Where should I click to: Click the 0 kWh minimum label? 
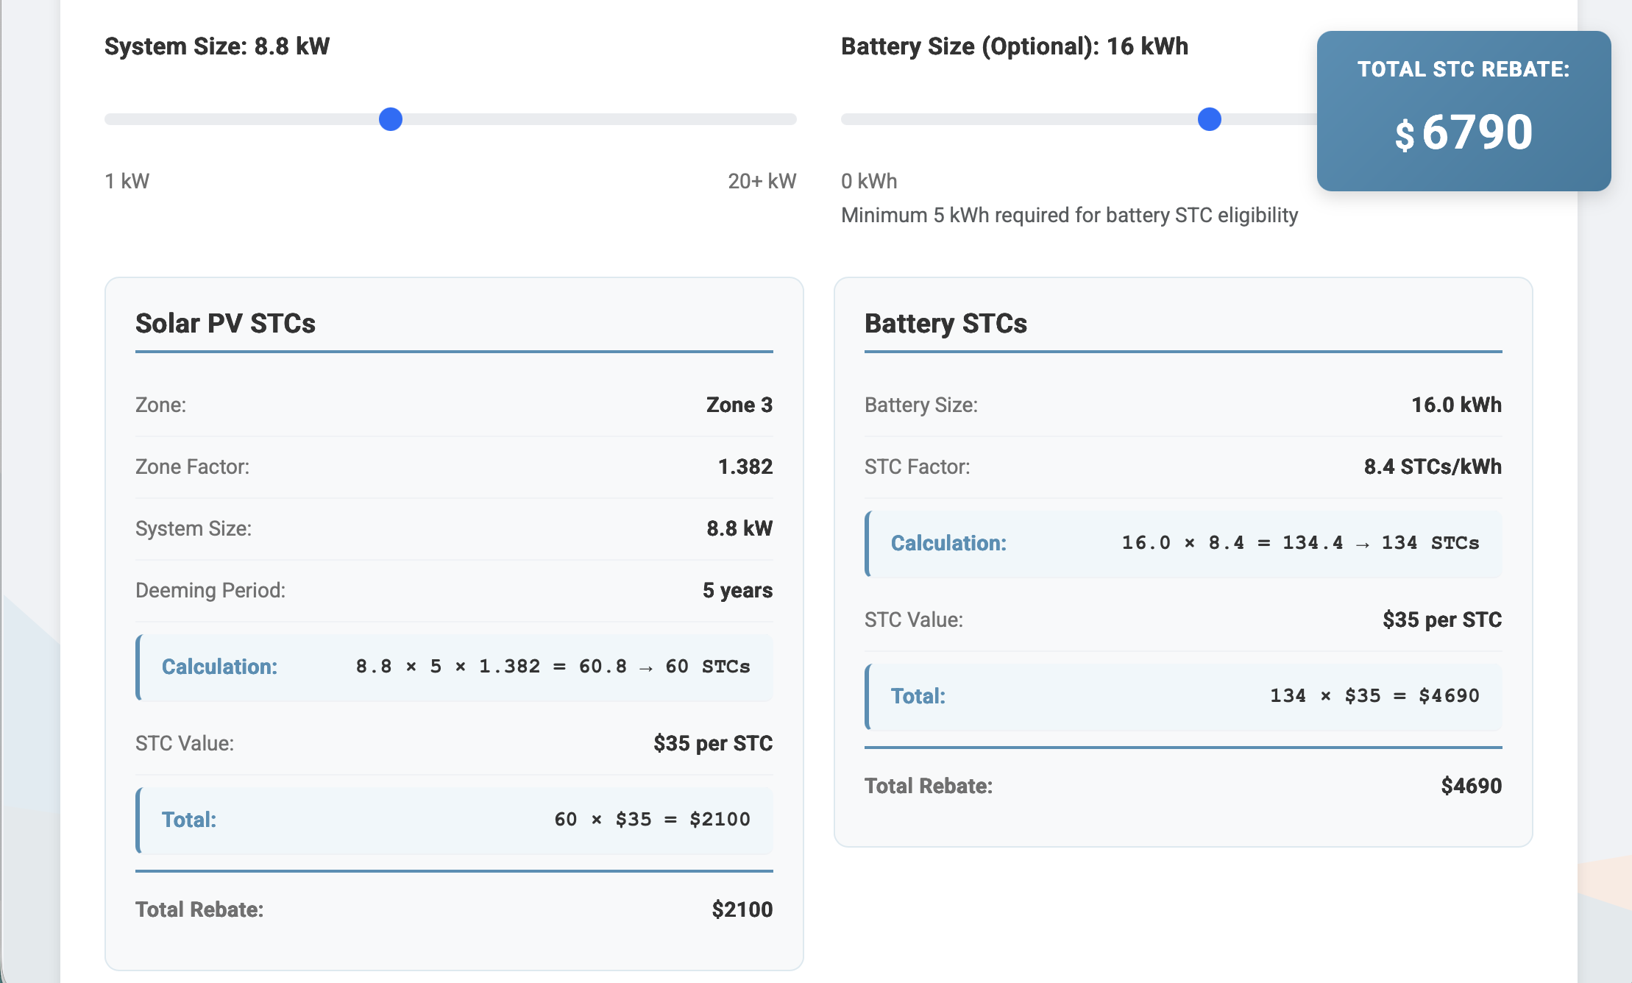(869, 181)
